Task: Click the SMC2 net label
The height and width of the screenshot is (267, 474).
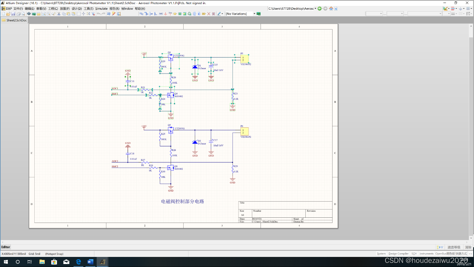Action: tap(115, 167)
